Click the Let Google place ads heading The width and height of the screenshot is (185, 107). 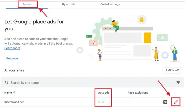coord(34,25)
